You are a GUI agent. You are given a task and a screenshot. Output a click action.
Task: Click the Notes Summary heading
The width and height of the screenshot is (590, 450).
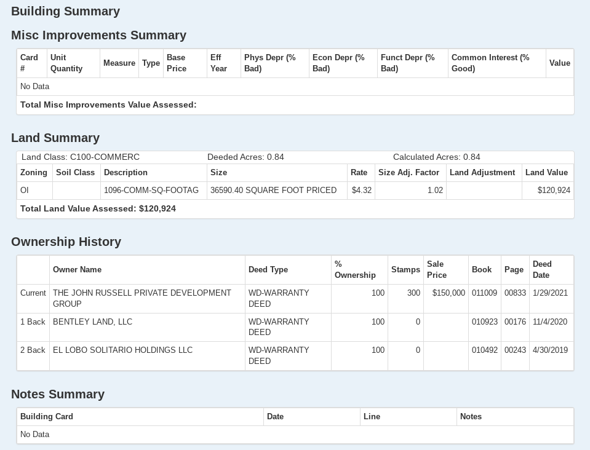coord(58,394)
